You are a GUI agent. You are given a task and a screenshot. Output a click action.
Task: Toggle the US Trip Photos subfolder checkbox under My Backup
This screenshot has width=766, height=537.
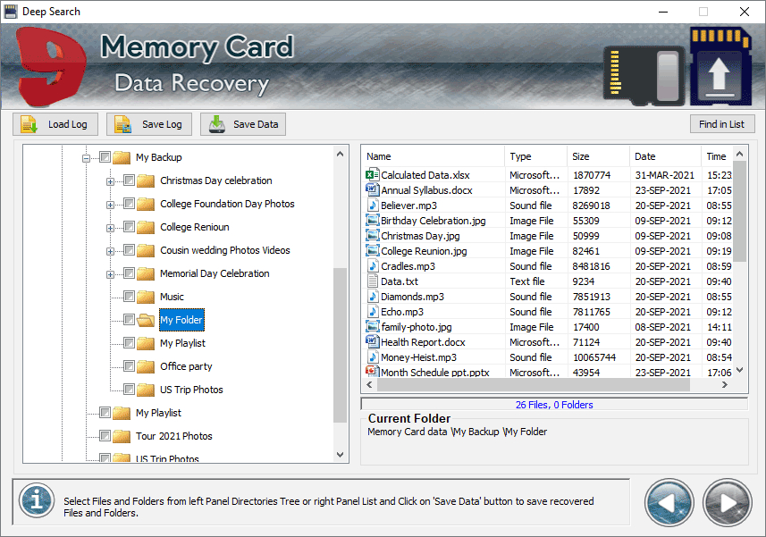[129, 389]
